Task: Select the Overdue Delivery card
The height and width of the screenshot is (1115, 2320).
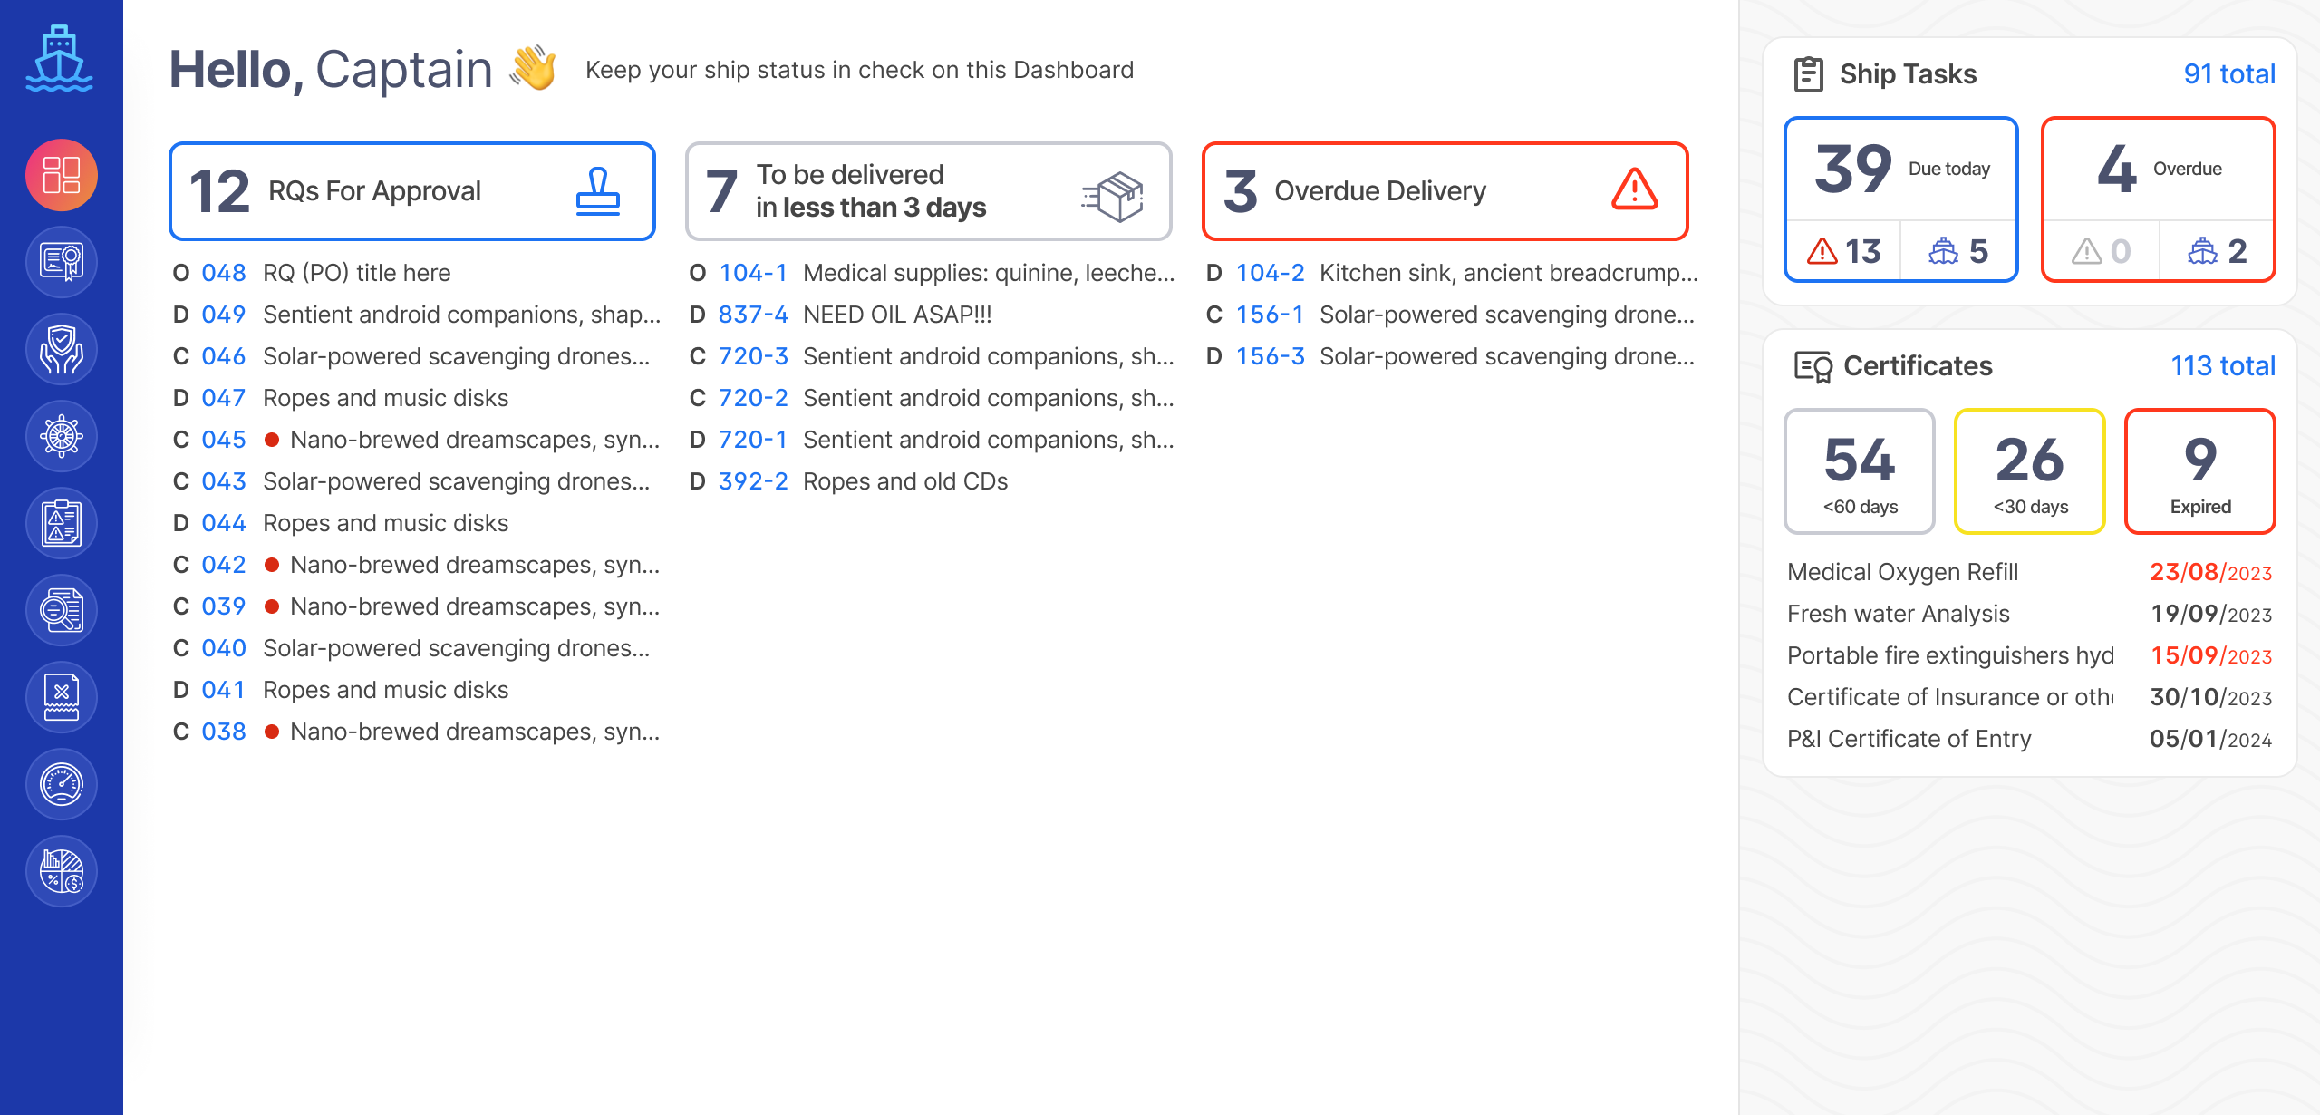Action: 1445,191
